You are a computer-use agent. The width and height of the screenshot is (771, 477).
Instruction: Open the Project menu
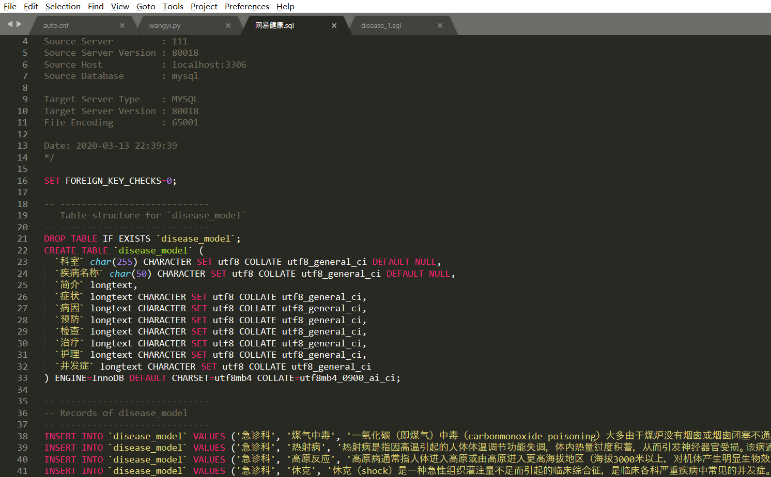[204, 6]
